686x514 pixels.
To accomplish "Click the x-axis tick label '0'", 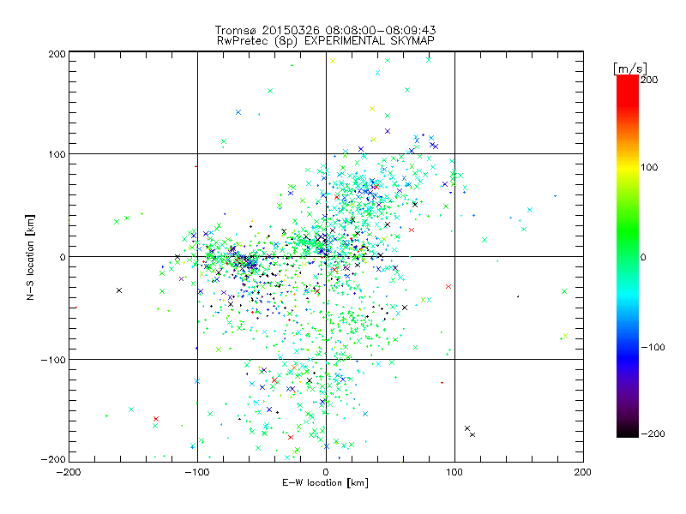I will 326,472.
